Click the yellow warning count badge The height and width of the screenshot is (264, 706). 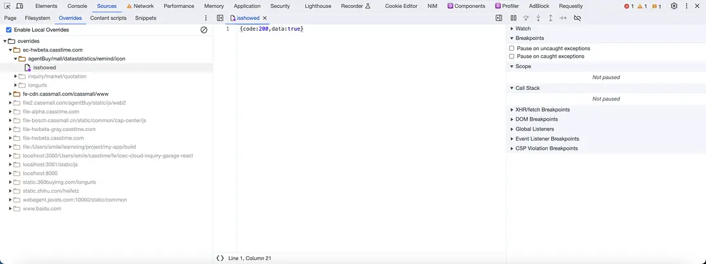coord(642,6)
